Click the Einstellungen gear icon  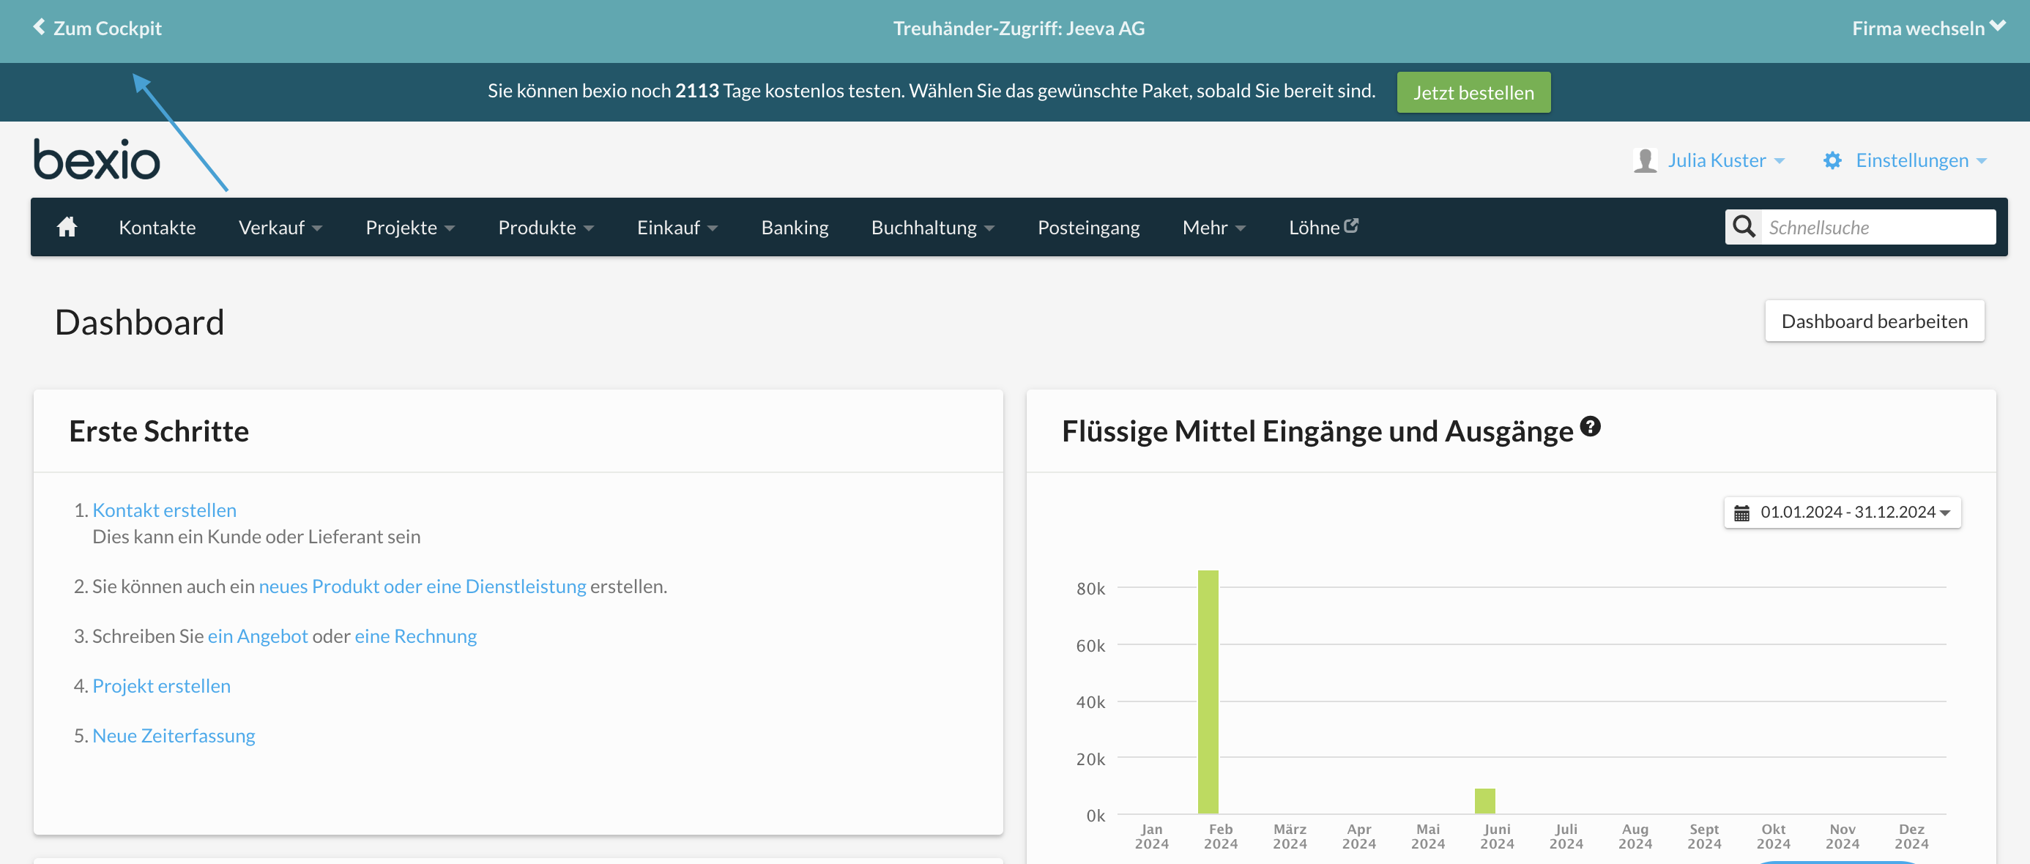[1832, 160]
